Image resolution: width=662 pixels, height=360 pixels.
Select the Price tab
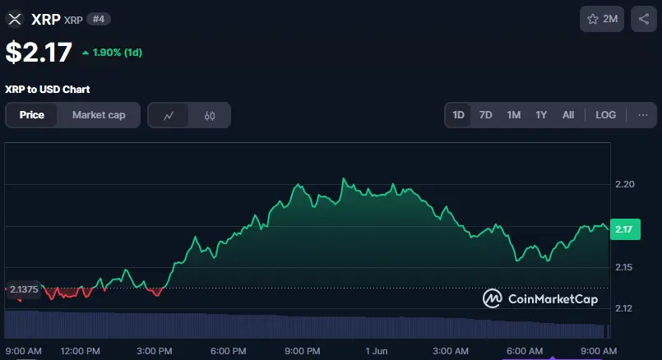(32, 115)
